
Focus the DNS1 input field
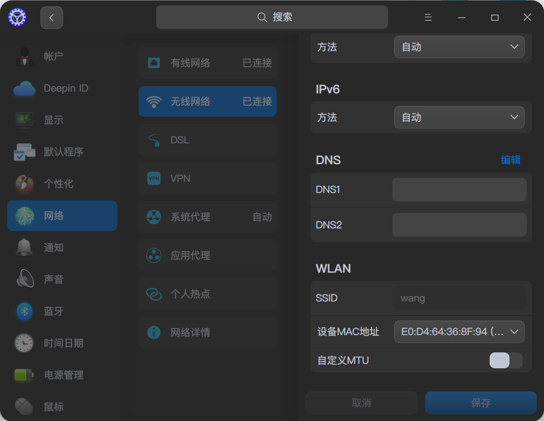point(459,190)
